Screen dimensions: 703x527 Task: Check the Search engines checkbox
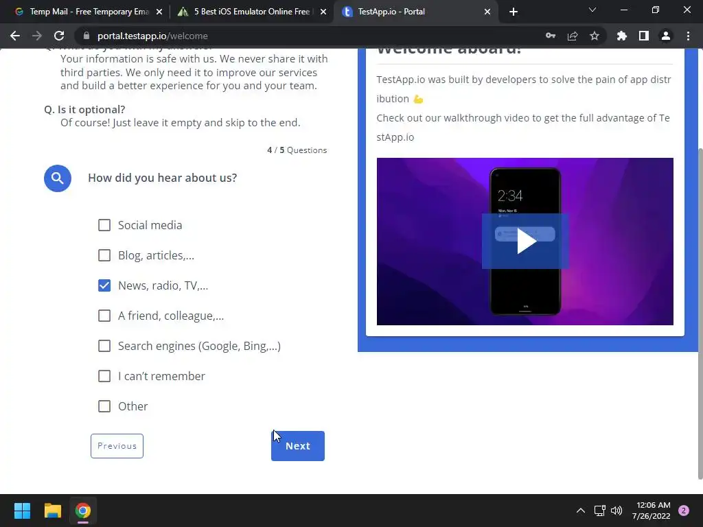tap(104, 346)
